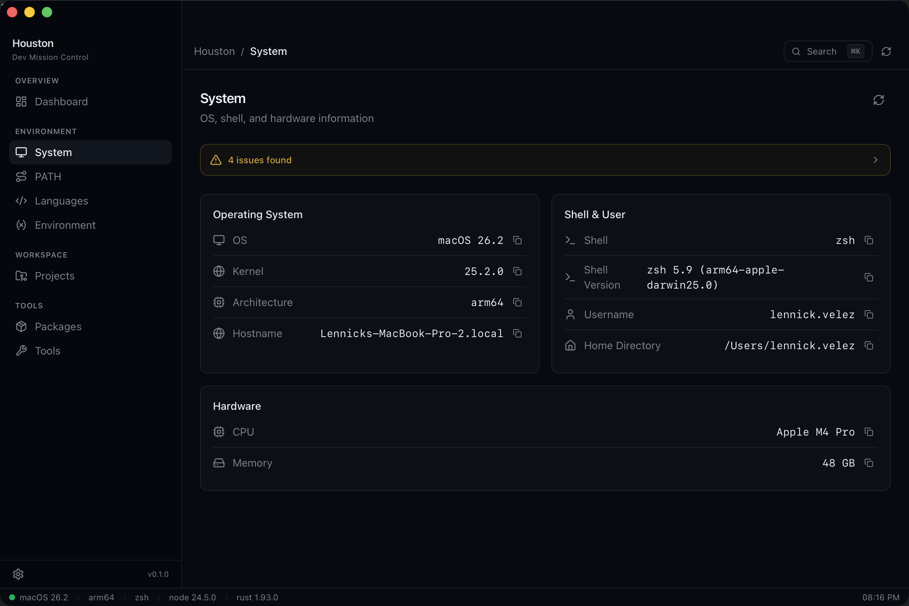Click the PATH sidebar icon
909x606 pixels.
tap(21, 176)
